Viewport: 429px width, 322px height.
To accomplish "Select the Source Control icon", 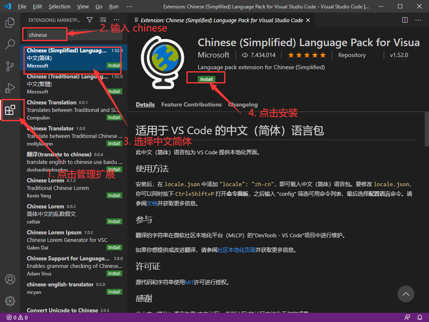I will pyautogui.click(x=10, y=66).
